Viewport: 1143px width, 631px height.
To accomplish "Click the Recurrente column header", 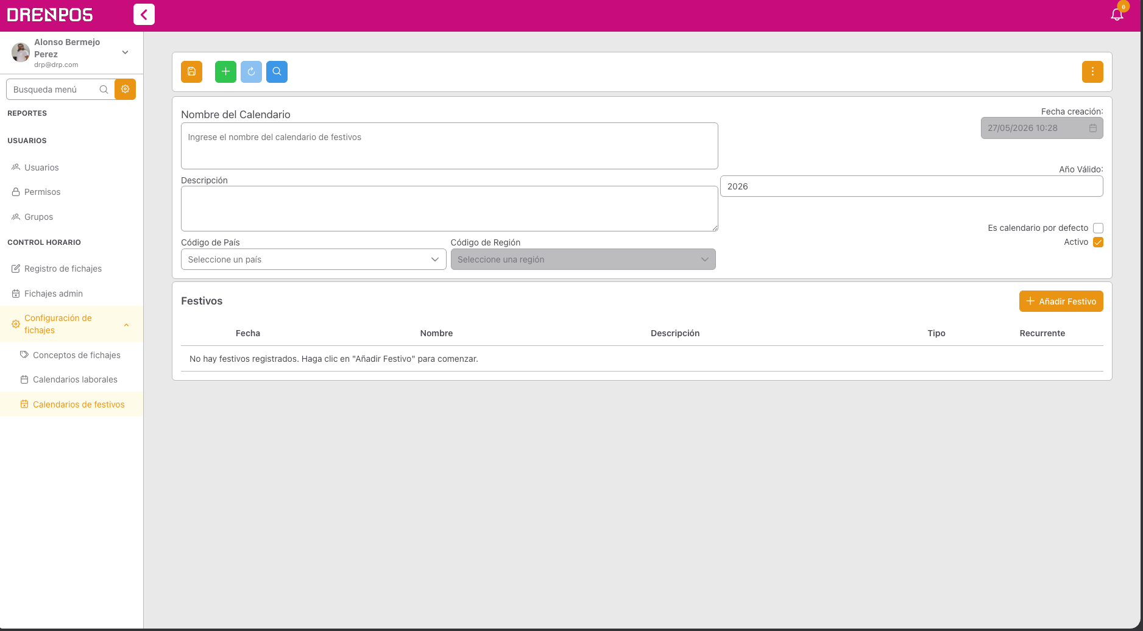I will [x=1042, y=333].
